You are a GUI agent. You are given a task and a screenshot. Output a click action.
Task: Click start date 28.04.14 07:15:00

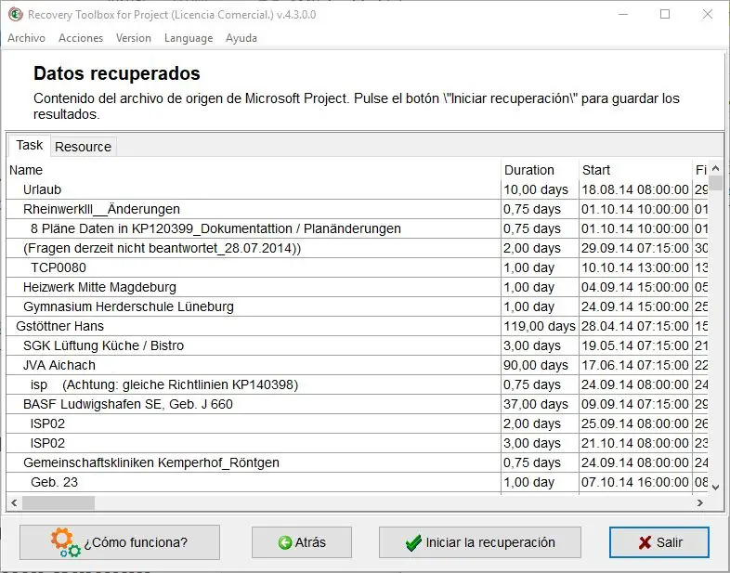(636, 326)
